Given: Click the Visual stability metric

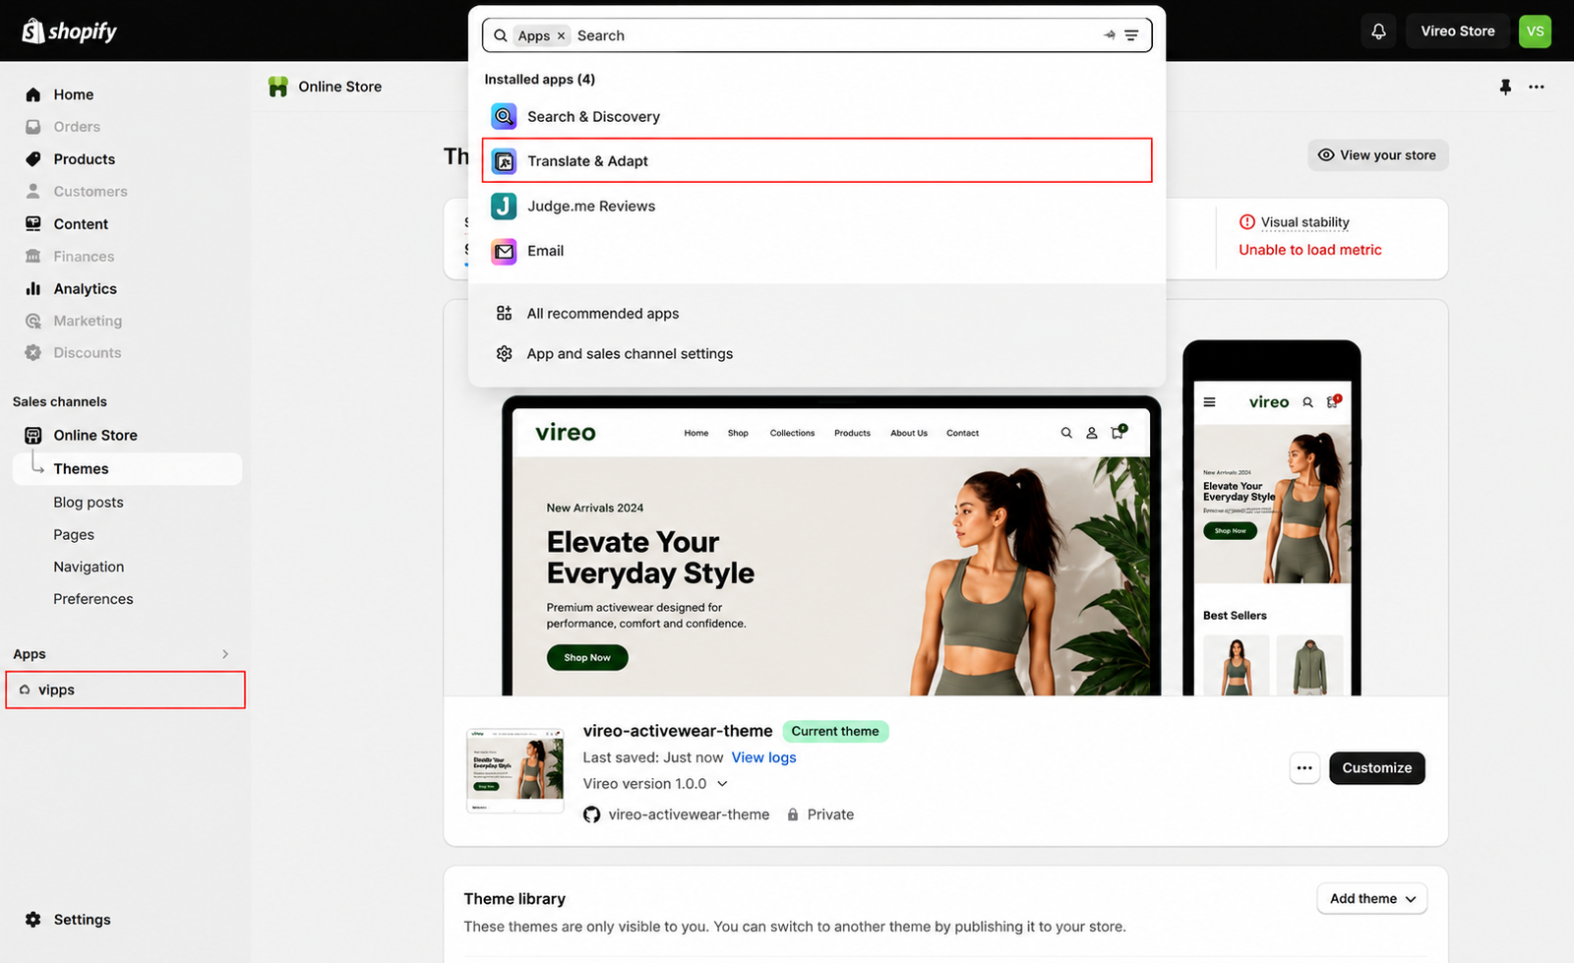Looking at the screenshot, I should pos(1304,222).
